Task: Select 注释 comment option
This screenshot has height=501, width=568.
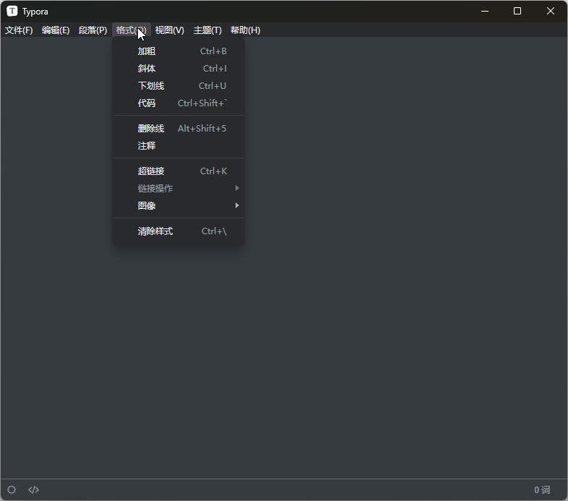Action: 178,146
